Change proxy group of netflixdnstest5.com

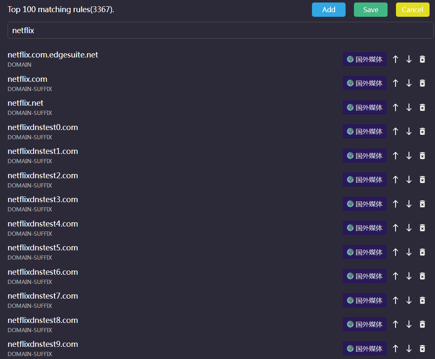[x=364, y=252]
